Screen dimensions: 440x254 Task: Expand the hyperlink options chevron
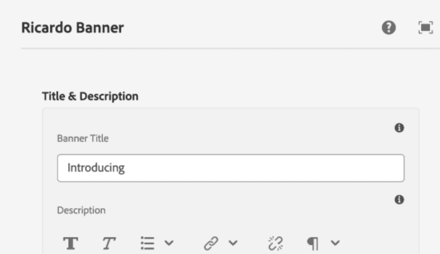tap(233, 243)
